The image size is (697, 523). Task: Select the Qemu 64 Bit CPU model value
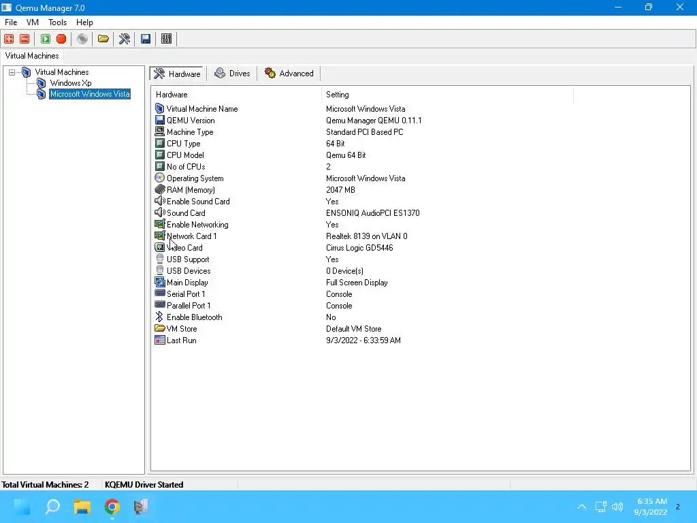coord(346,155)
